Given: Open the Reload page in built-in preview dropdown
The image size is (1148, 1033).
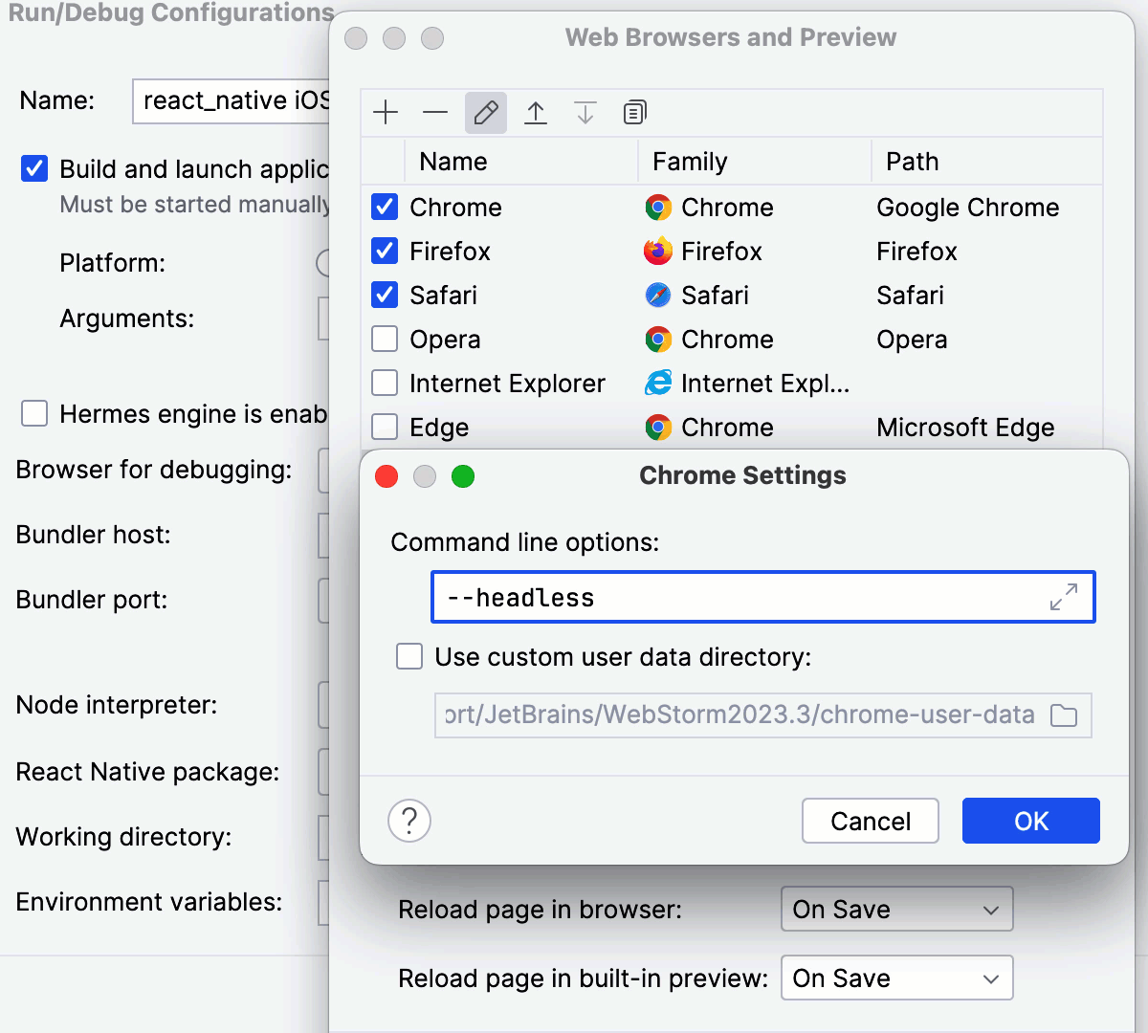Looking at the screenshot, I should [x=895, y=978].
